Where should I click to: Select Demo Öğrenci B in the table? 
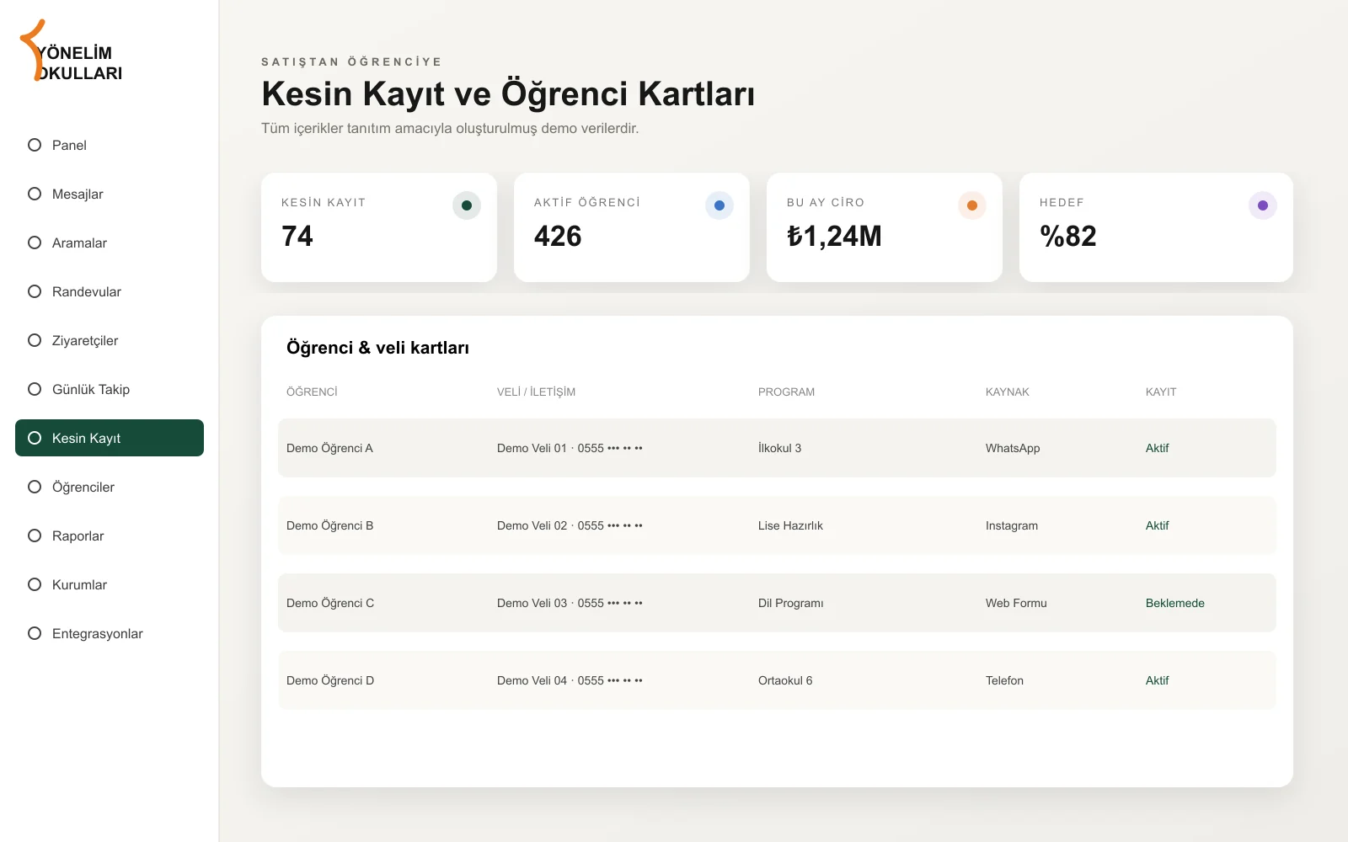click(x=329, y=525)
